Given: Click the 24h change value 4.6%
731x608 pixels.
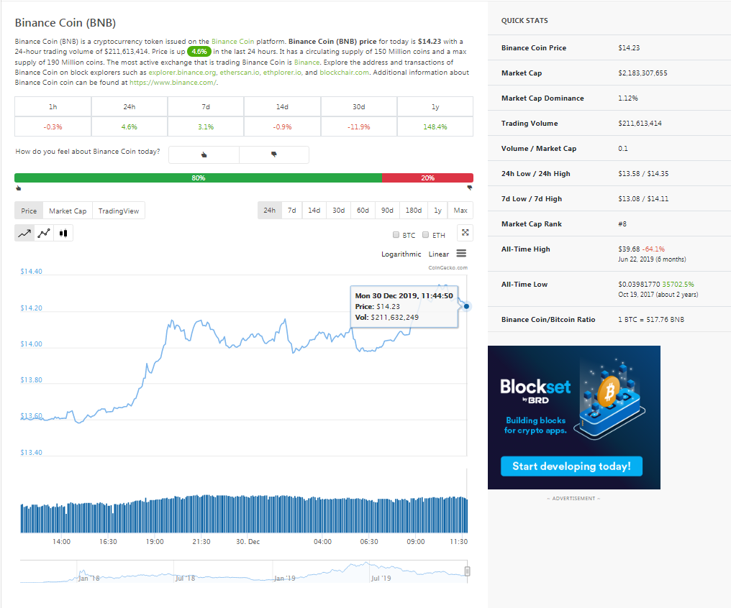Looking at the screenshot, I should tap(129, 126).
